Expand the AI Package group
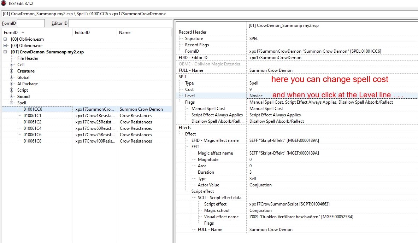Screen dimensions: 418x243 point(11,83)
